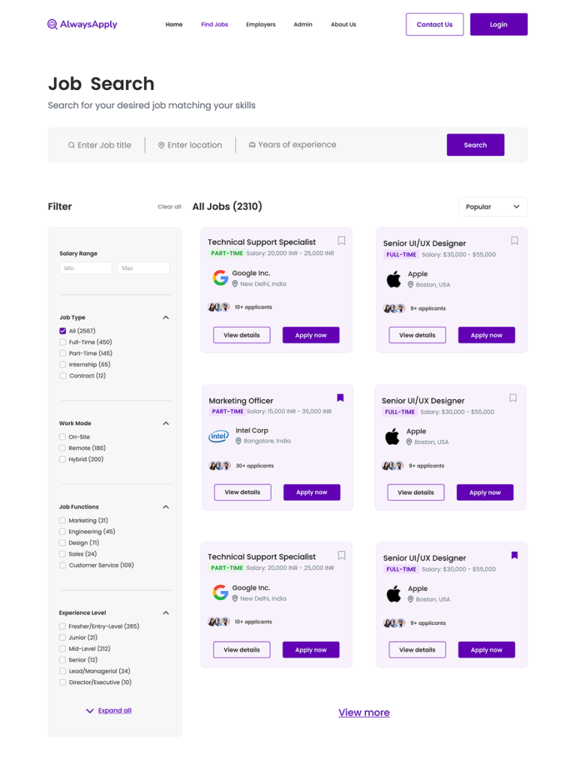Click the View more link
Viewport: 576px width, 765px height.
[364, 712]
